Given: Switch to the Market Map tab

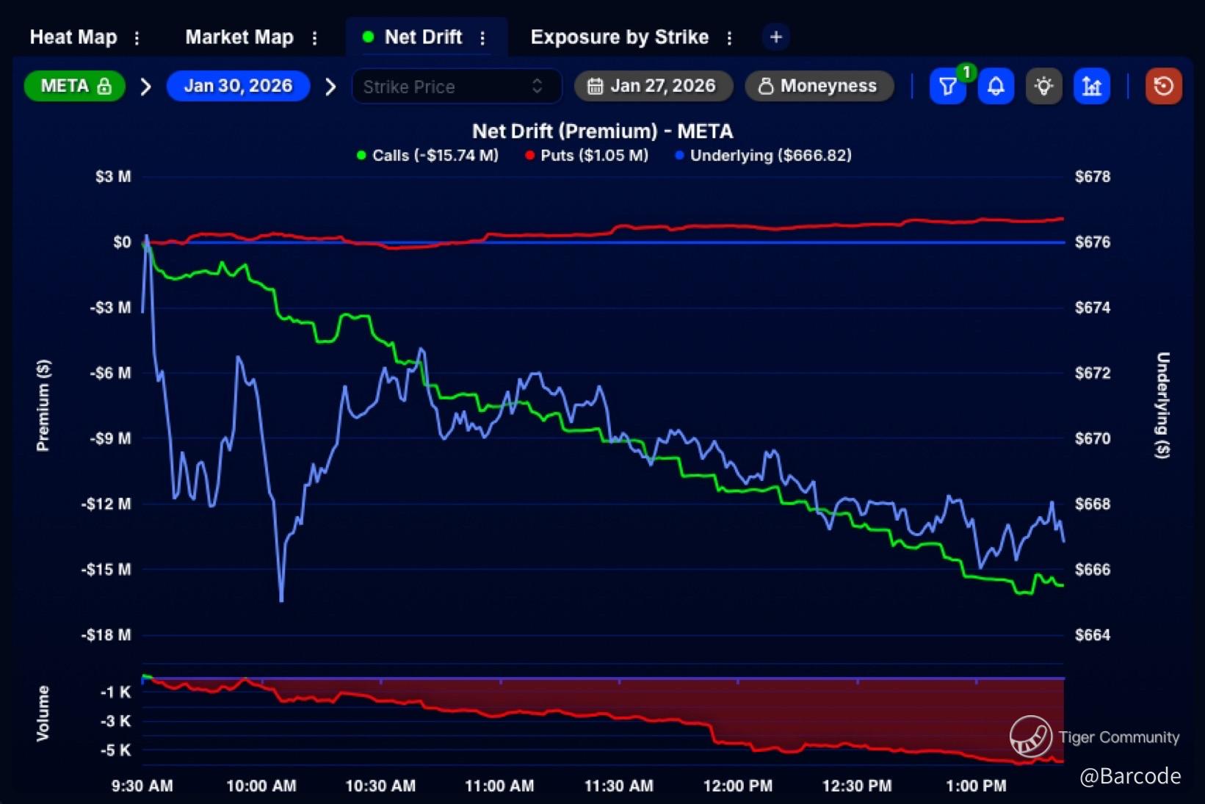Looking at the screenshot, I should coord(239,37).
